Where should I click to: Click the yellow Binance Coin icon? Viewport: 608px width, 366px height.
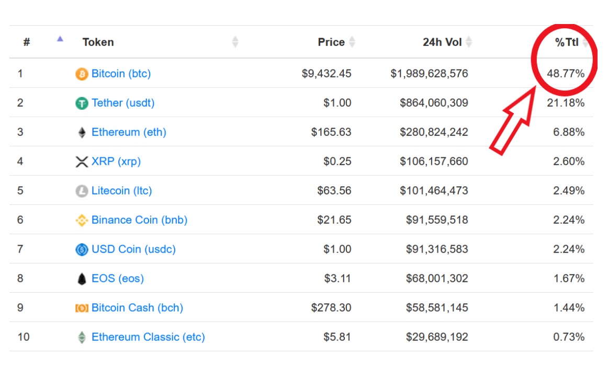click(82, 221)
